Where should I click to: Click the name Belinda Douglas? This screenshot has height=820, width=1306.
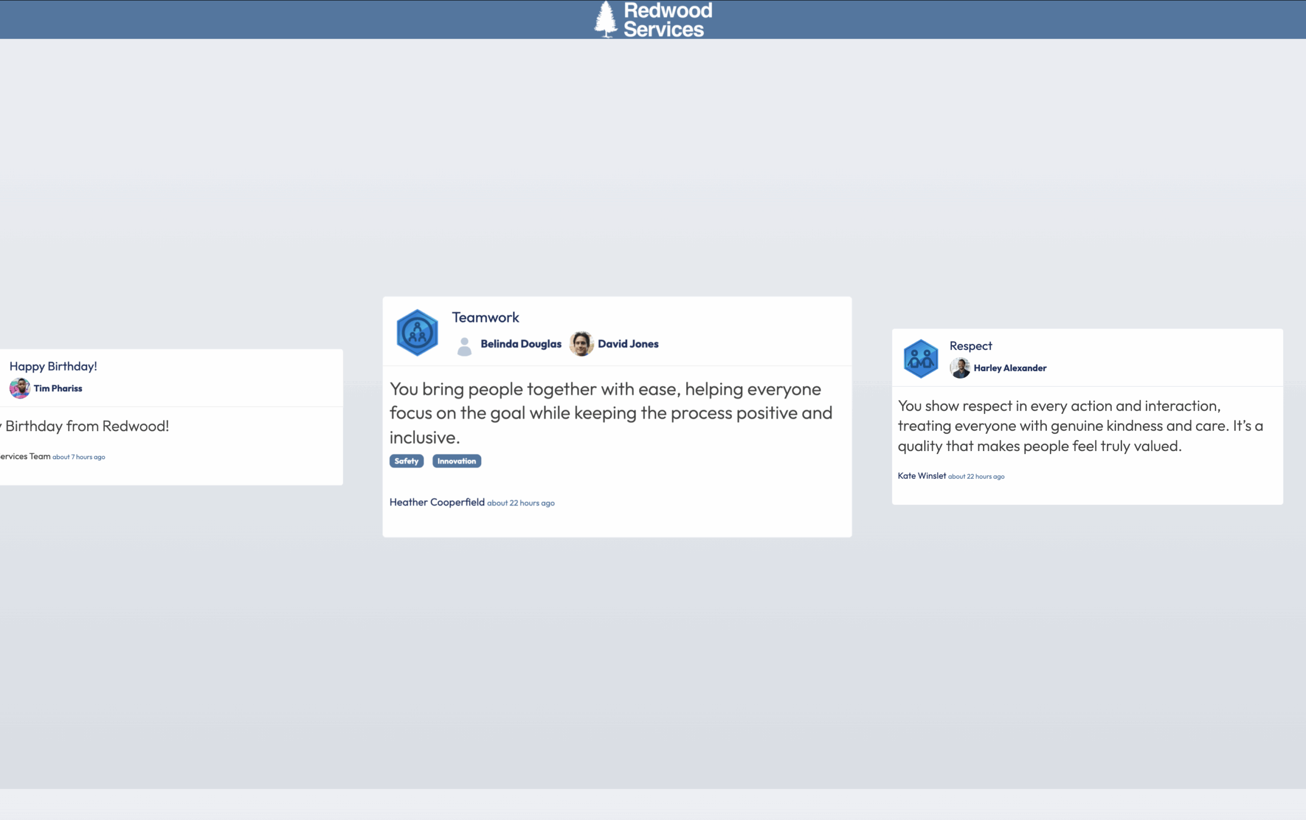[520, 343]
